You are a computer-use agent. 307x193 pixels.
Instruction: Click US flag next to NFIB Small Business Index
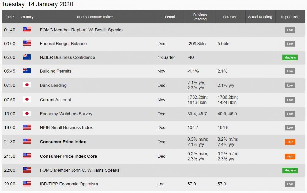tap(27, 127)
